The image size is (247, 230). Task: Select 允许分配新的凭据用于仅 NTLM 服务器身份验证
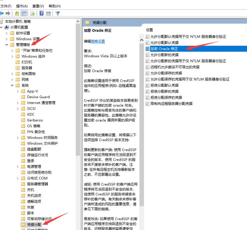point(188,61)
